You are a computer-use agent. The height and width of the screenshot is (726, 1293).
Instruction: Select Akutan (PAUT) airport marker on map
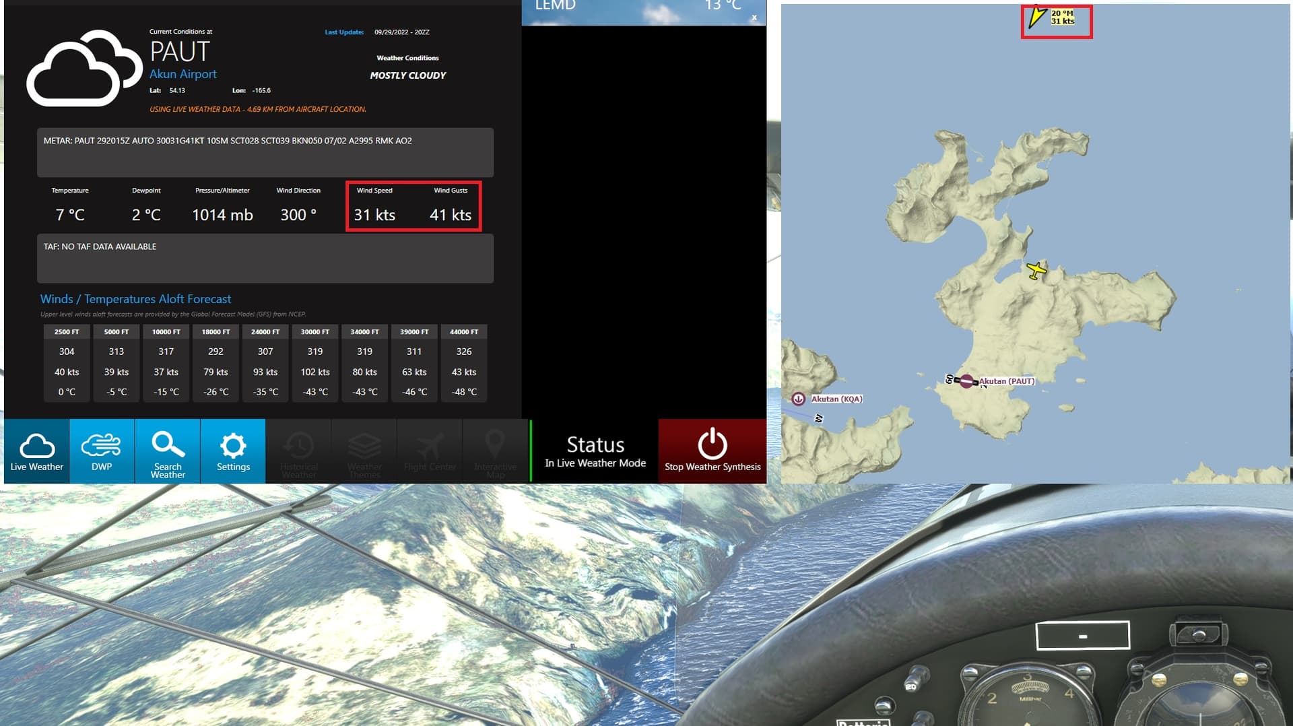pyautogui.click(x=966, y=381)
